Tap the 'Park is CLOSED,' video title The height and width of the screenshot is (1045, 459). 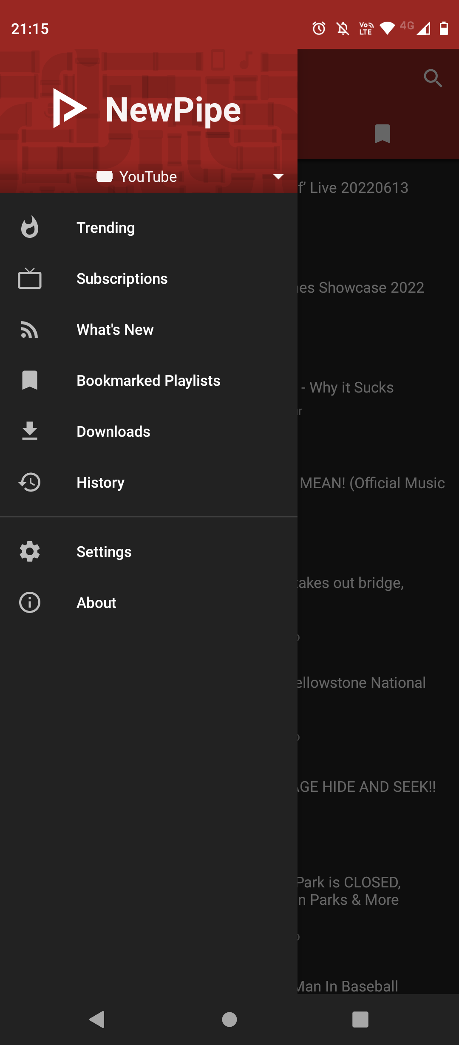pos(349,882)
